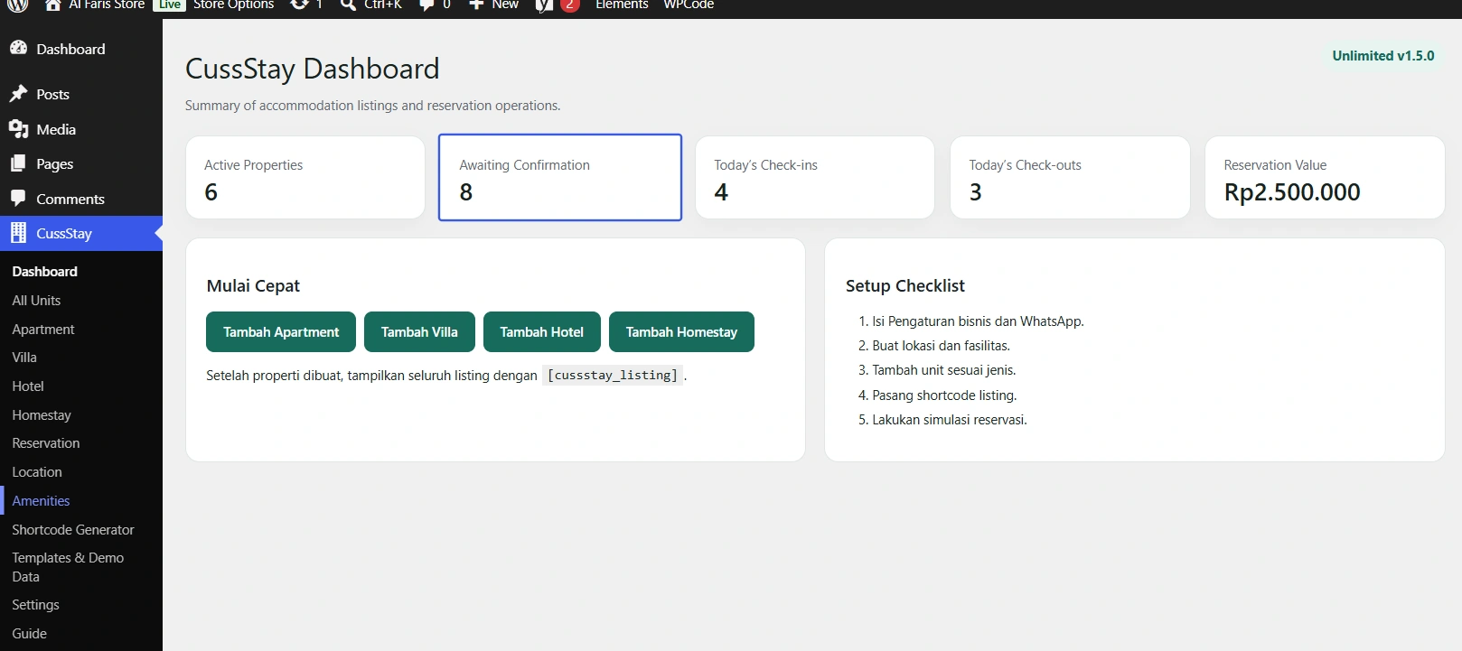Select the Active Properties card

pyautogui.click(x=305, y=177)
